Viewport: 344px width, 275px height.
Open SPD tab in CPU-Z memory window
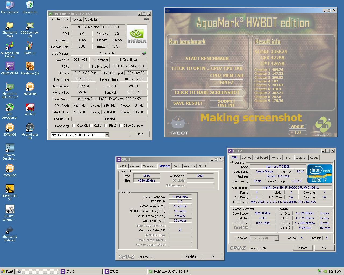(177, 166)
